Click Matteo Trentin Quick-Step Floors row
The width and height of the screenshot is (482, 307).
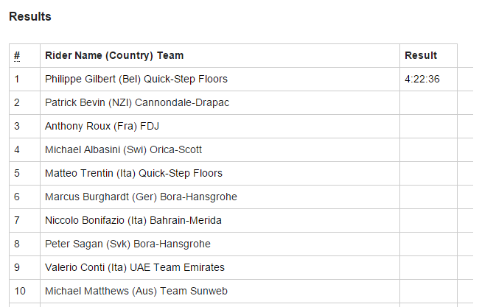pos(133,173)
